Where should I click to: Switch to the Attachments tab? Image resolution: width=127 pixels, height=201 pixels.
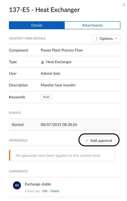pos(92,25)
